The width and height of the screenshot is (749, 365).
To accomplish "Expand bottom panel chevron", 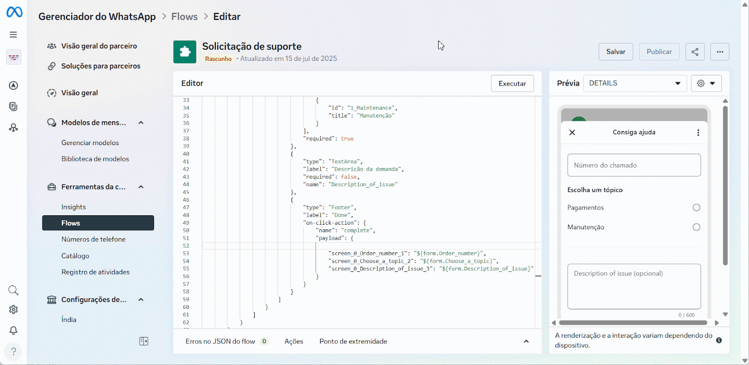I will pyautogui.click(x=526, y=341).
